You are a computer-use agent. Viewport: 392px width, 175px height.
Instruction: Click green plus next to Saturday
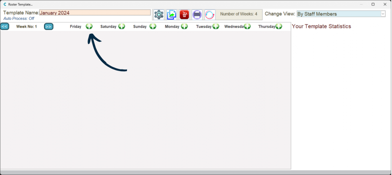tap(122, 26)
